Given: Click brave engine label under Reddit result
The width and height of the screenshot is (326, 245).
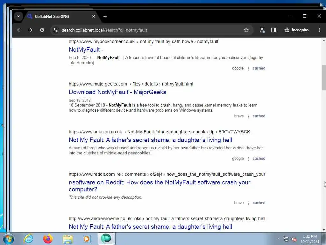Looking at the screenshot, I should tap(239, 203).
